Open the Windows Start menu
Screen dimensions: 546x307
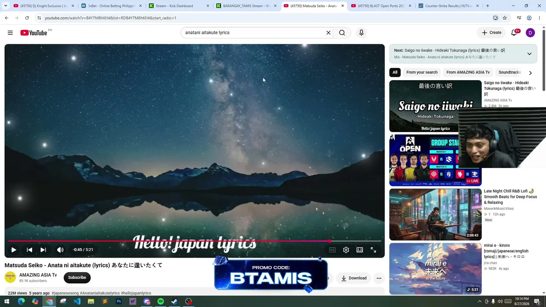pyautogui.click(x=7, y=301)
